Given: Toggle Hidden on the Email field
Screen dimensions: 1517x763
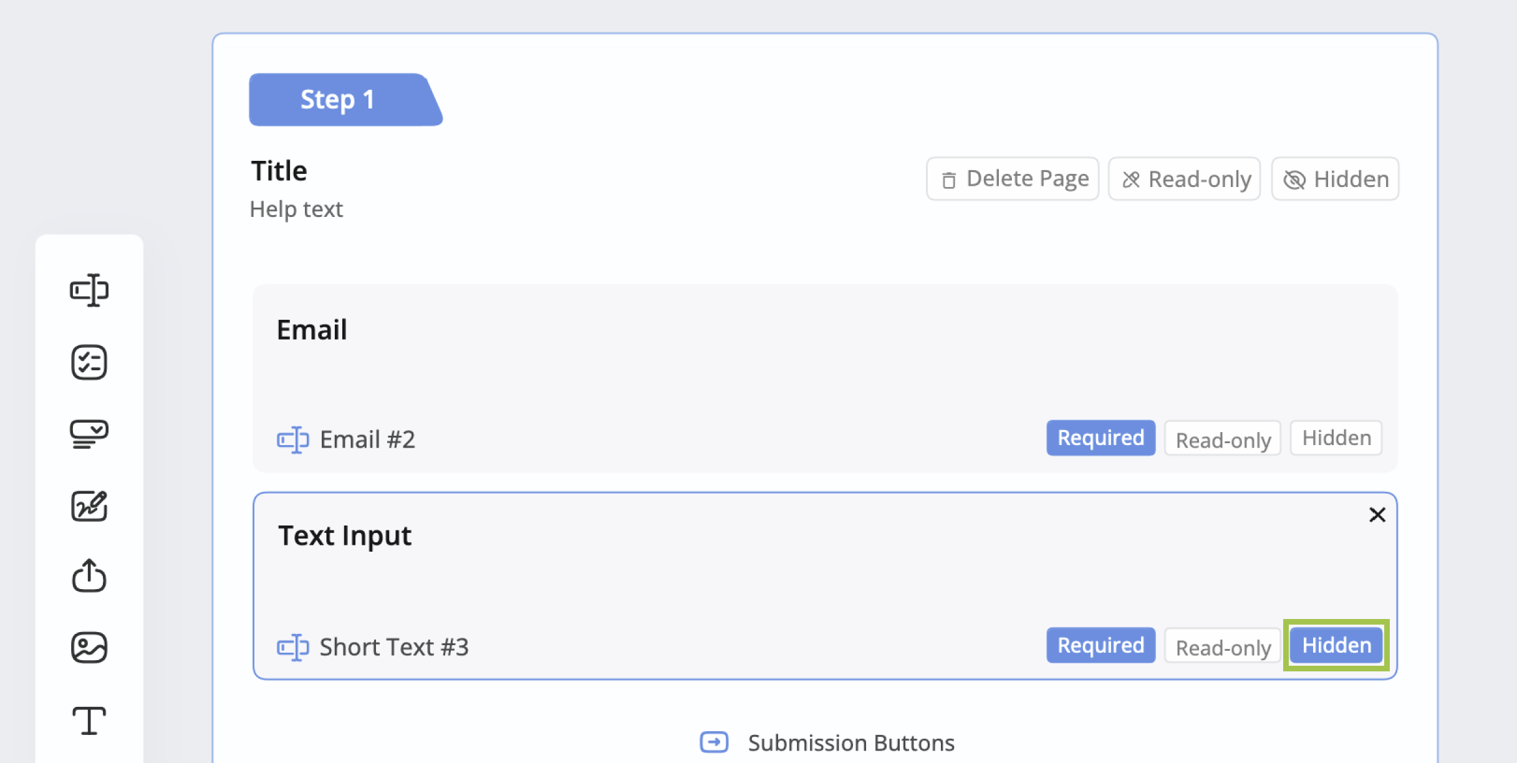Looking at the screenshot, I should 1336,438.
